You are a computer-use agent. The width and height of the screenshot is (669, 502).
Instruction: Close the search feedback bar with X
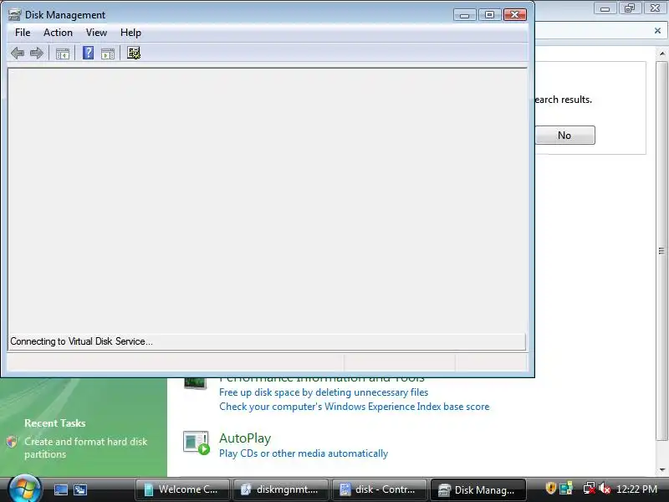point(657,31)
